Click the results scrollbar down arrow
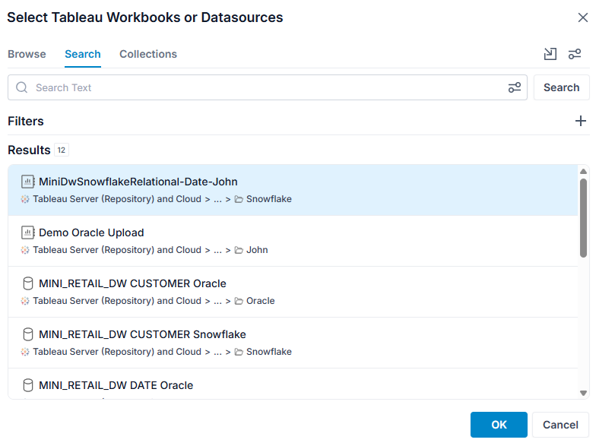599x446 pixels. point(583,393)
